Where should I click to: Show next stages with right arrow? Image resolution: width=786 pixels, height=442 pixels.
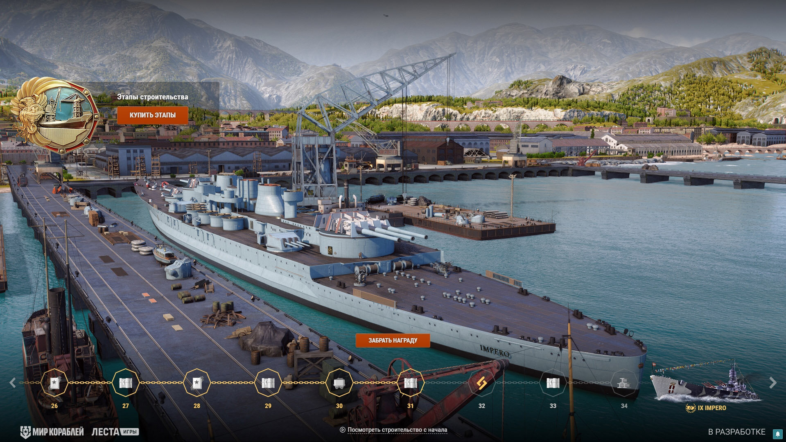tap(772, 383)
